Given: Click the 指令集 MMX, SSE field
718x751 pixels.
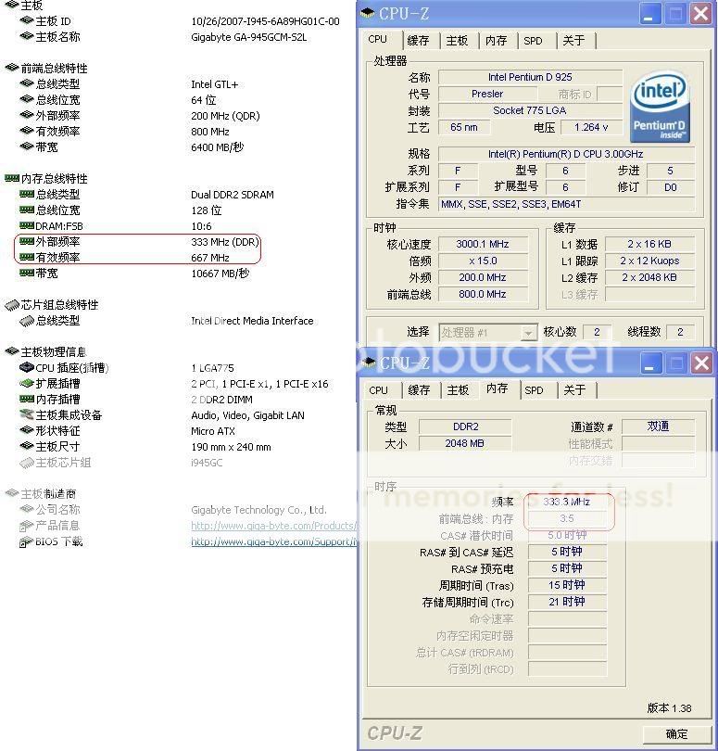Looking at the screenshot, I should (567, 204).
